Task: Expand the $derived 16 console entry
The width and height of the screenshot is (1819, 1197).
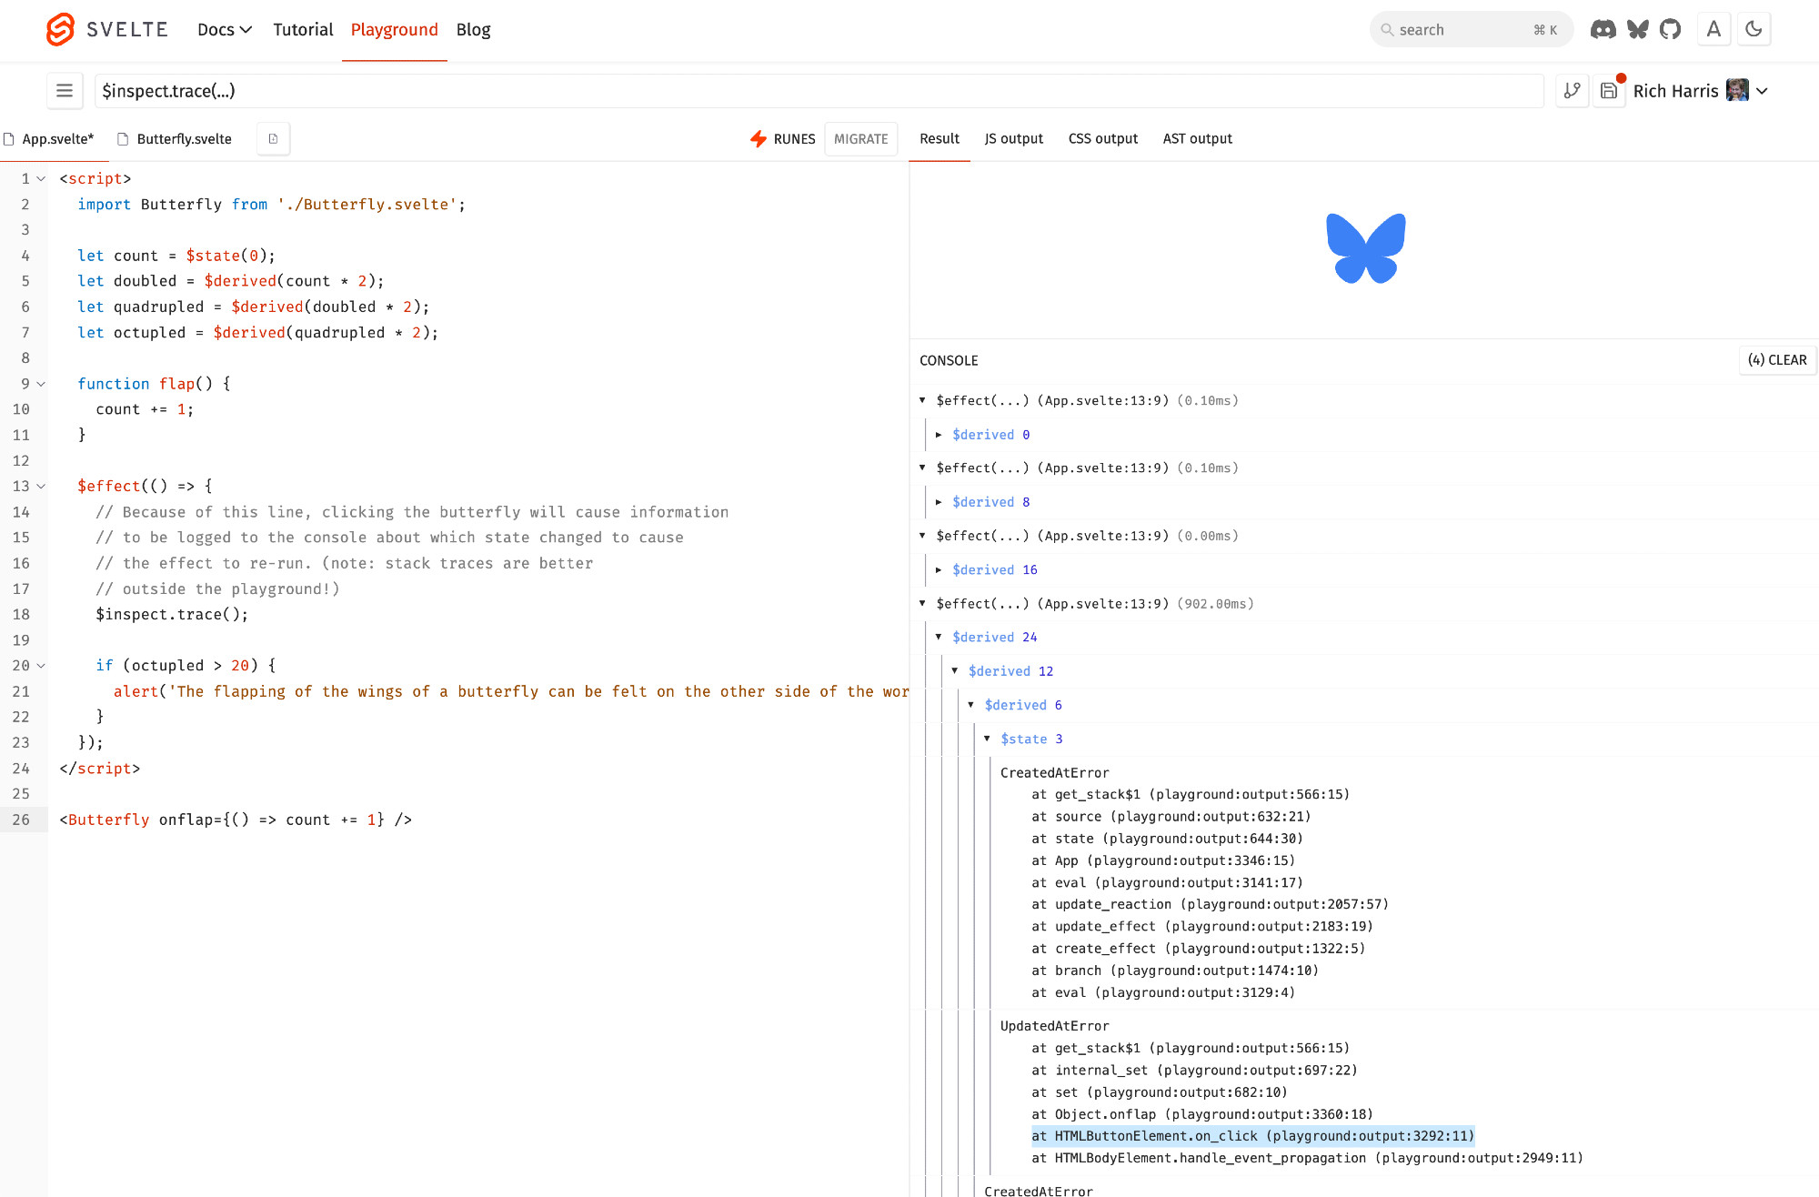Action: tap(939, 570)
